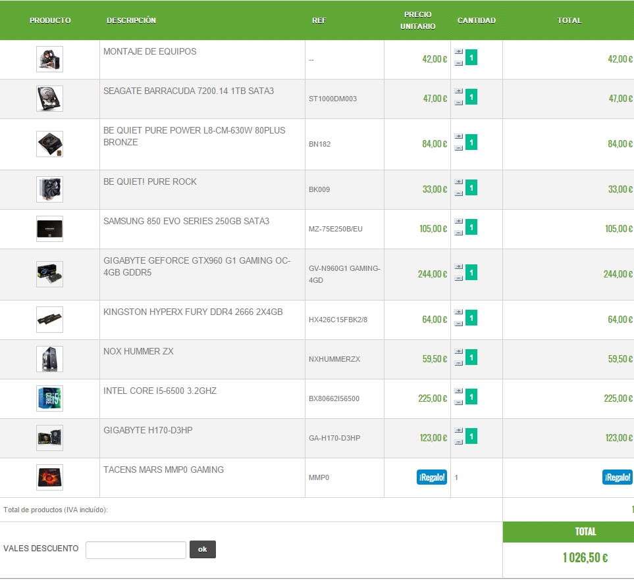Open the Intel Core i5-6500 thumbnail
Screen dimensions: 634x580
coord(50,399)
